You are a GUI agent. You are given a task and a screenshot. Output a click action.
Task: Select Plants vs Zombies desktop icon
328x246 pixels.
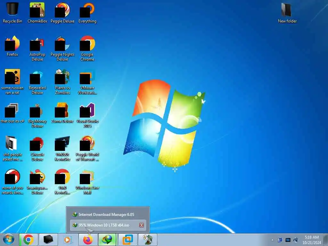coord(62,82)
